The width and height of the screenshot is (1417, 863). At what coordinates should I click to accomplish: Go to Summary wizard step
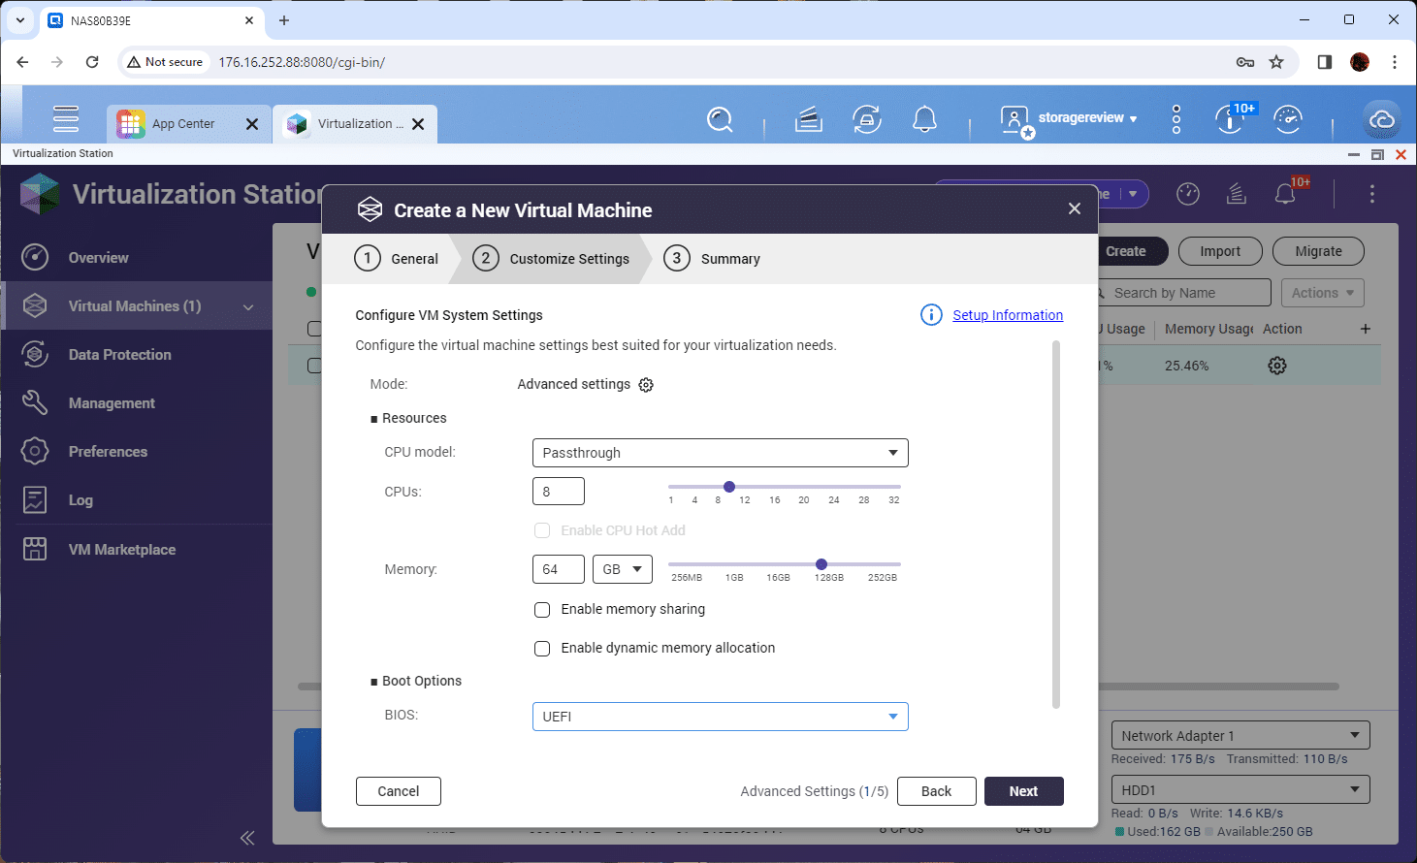[x=712, y=258]
